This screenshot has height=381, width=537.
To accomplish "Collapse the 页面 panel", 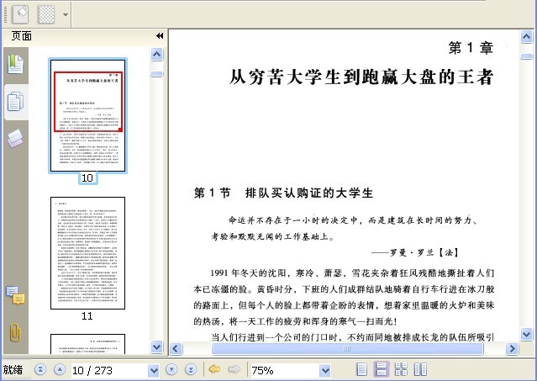I will (160, 35).
